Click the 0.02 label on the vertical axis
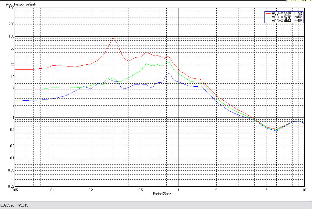312x209 pixels. click(x=11, y=186)
